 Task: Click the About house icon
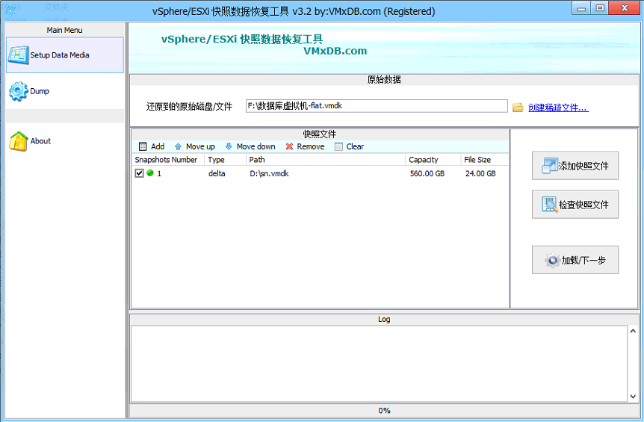tap(19, 141)
